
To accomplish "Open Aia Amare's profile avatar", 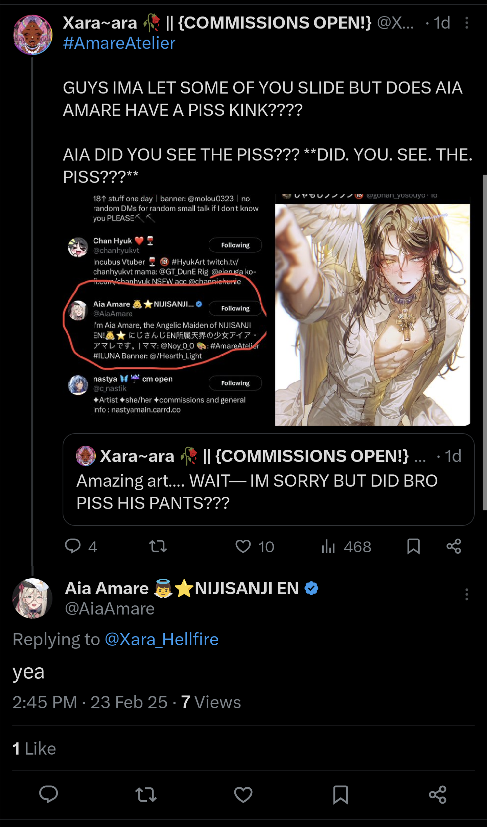I will [32, 598].
